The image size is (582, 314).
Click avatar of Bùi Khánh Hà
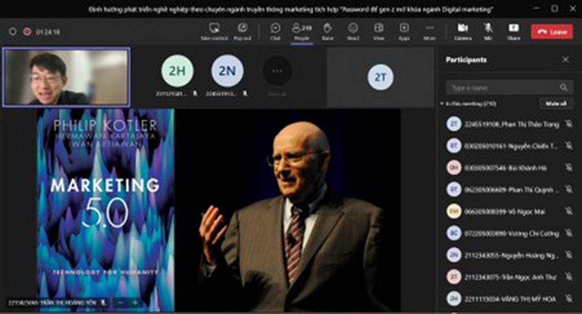click(454, 167)
